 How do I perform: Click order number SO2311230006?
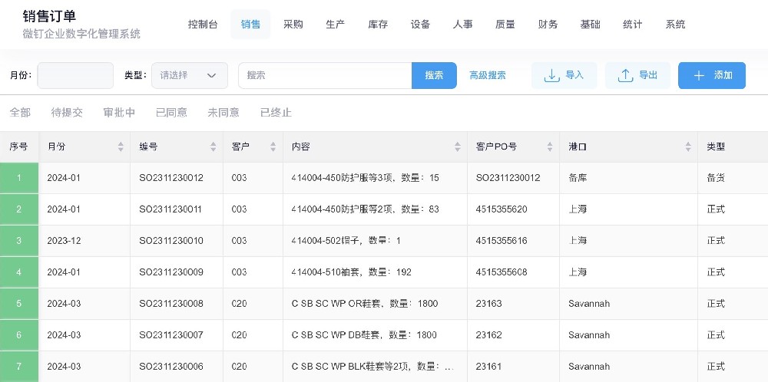coord(171,367)
